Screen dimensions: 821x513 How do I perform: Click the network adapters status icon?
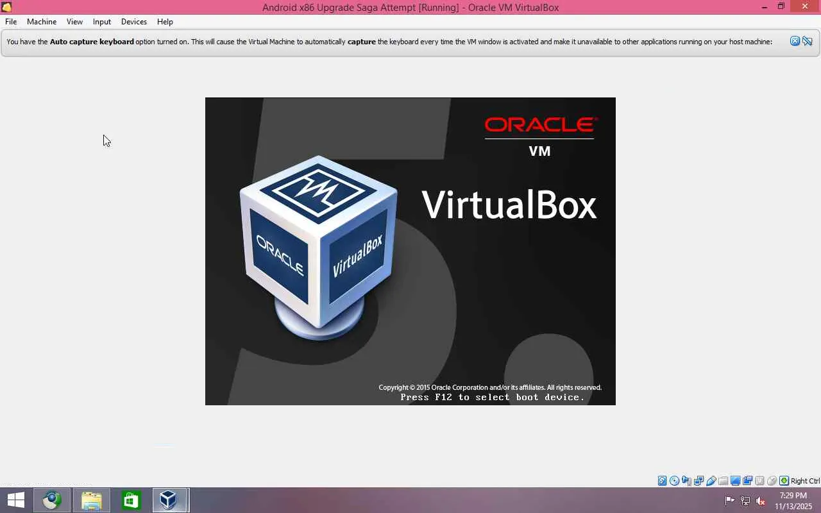point(699,481)
